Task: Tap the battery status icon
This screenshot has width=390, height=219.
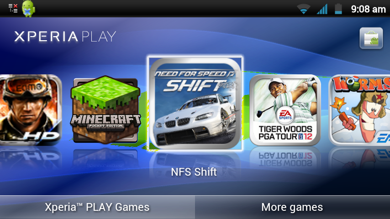Action: pos(338,9)
